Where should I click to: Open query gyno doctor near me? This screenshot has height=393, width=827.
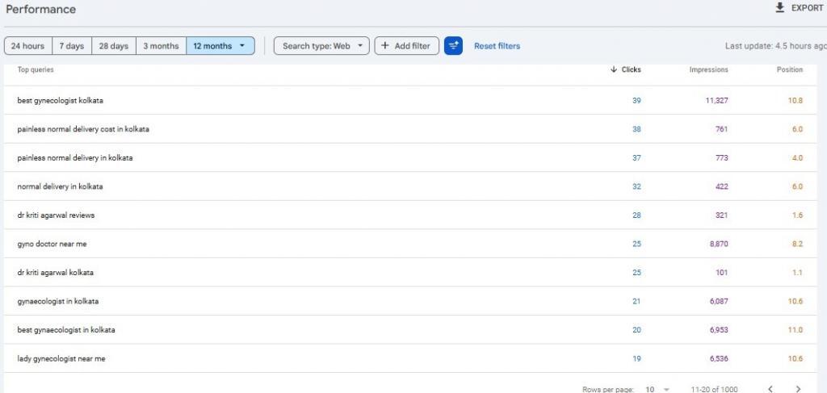pyautogui.click(x=52, y=244)
